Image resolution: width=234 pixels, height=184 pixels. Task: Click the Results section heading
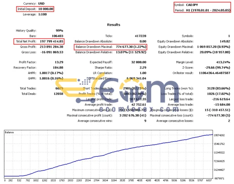[117, 24]
